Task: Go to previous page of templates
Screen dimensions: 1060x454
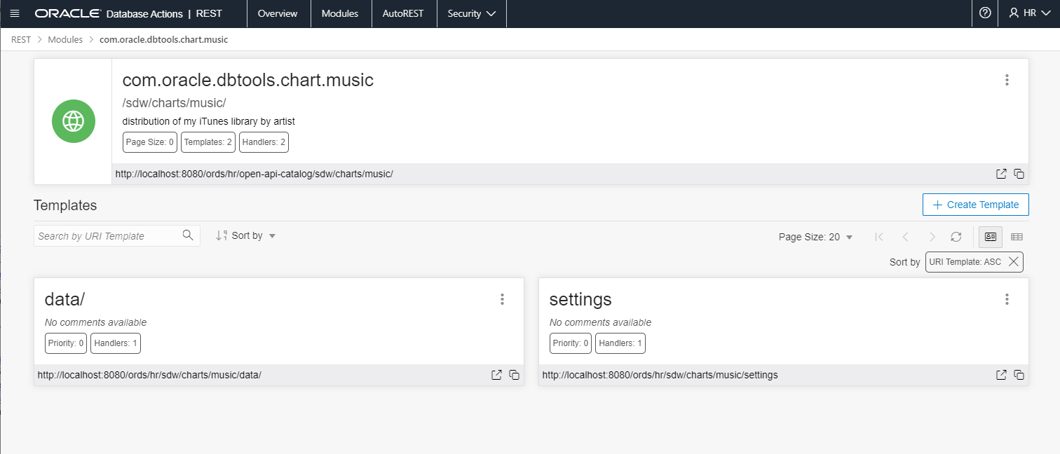Action: [x=905, y=237]
